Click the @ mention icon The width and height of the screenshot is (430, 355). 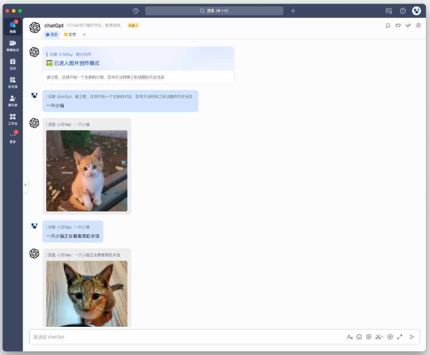click(x=369, y=337)
